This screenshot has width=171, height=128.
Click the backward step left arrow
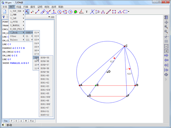[x=166, y=60]
